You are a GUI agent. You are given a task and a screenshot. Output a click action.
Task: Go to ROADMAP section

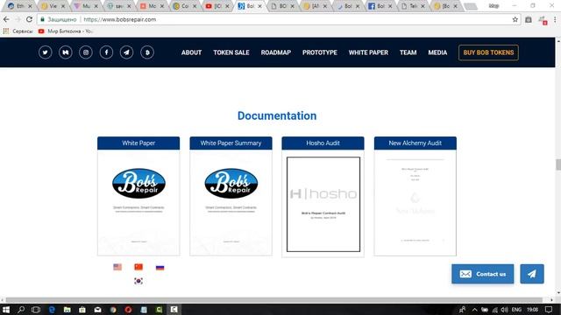pos(276,52)
